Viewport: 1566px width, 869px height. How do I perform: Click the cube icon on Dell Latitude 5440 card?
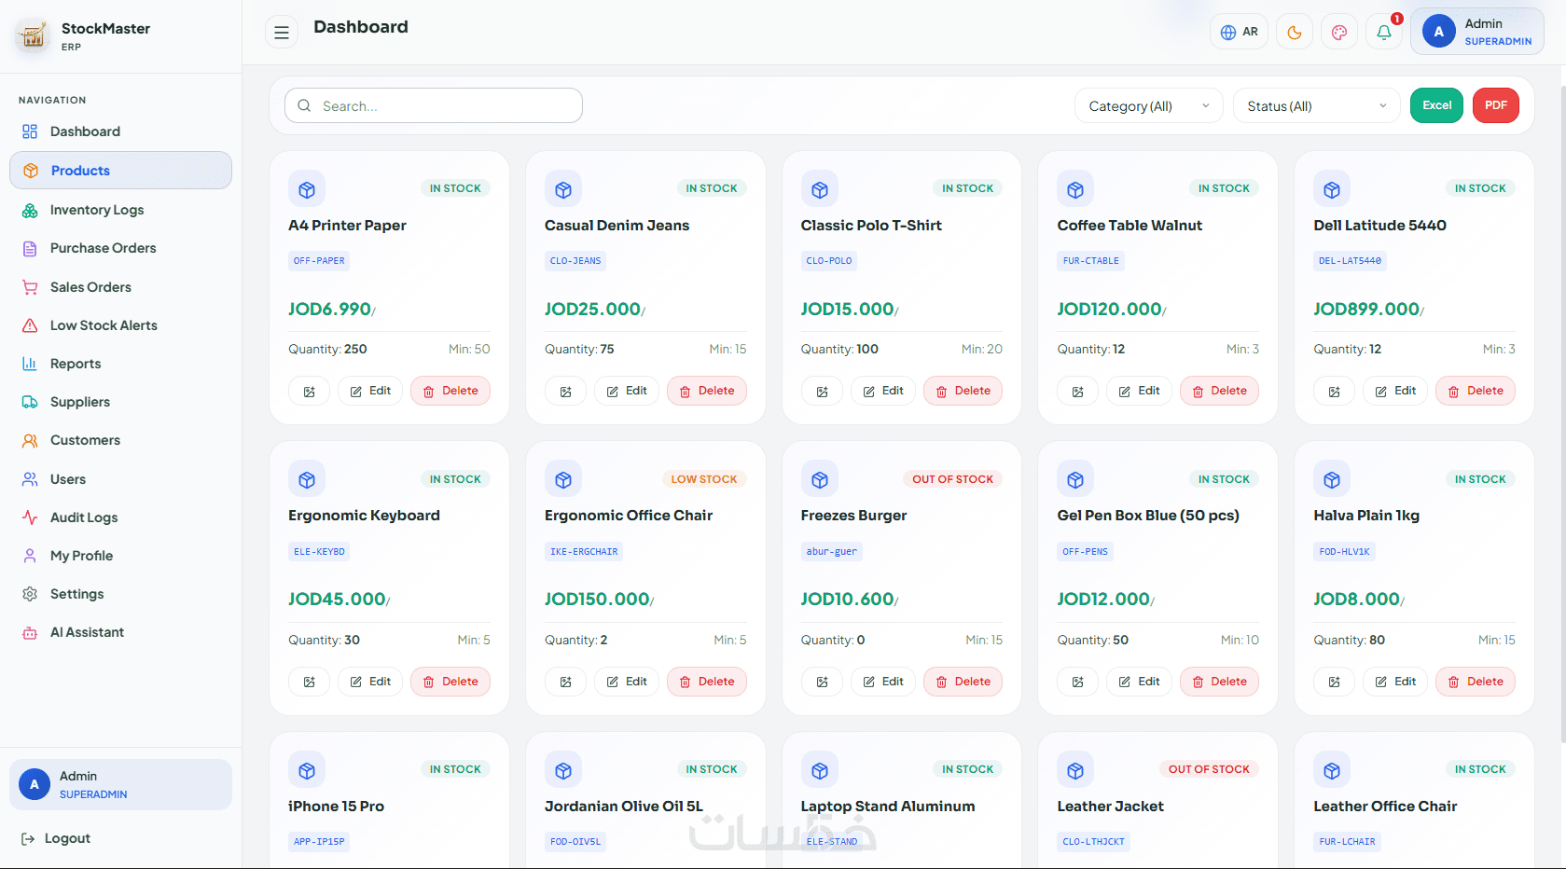click(x=1332, y=189)
